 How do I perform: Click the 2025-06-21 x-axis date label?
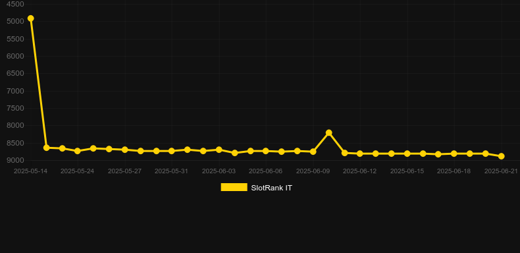click(501, 171)
